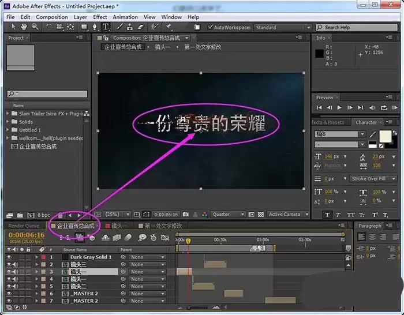Select the Pen tool
The image size is (404, 315).
[x=95, y=27]
